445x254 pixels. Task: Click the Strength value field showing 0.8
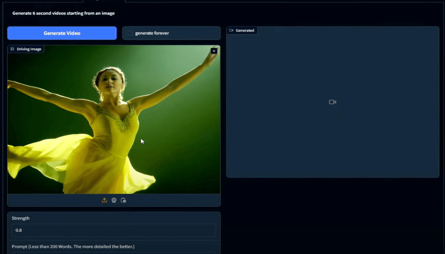click(x=113, y=230)
